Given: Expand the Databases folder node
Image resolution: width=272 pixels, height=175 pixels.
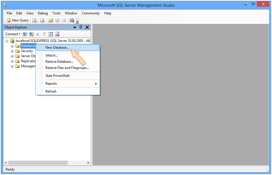Looking at the screenshot, I should click(12, 46).
